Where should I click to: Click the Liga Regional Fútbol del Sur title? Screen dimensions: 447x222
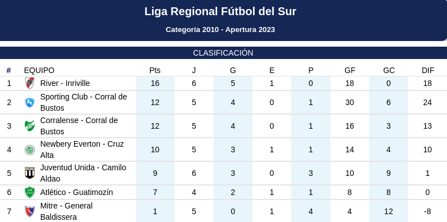pos(220,11)
